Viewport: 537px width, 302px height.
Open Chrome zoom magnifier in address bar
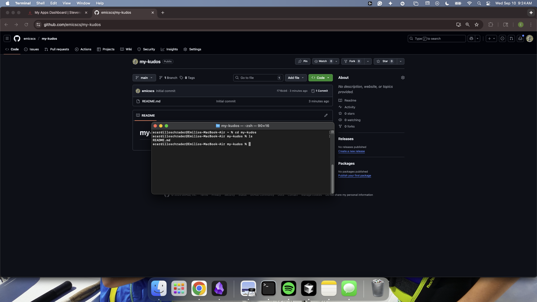pyautogui.click(x=467, y=25)
